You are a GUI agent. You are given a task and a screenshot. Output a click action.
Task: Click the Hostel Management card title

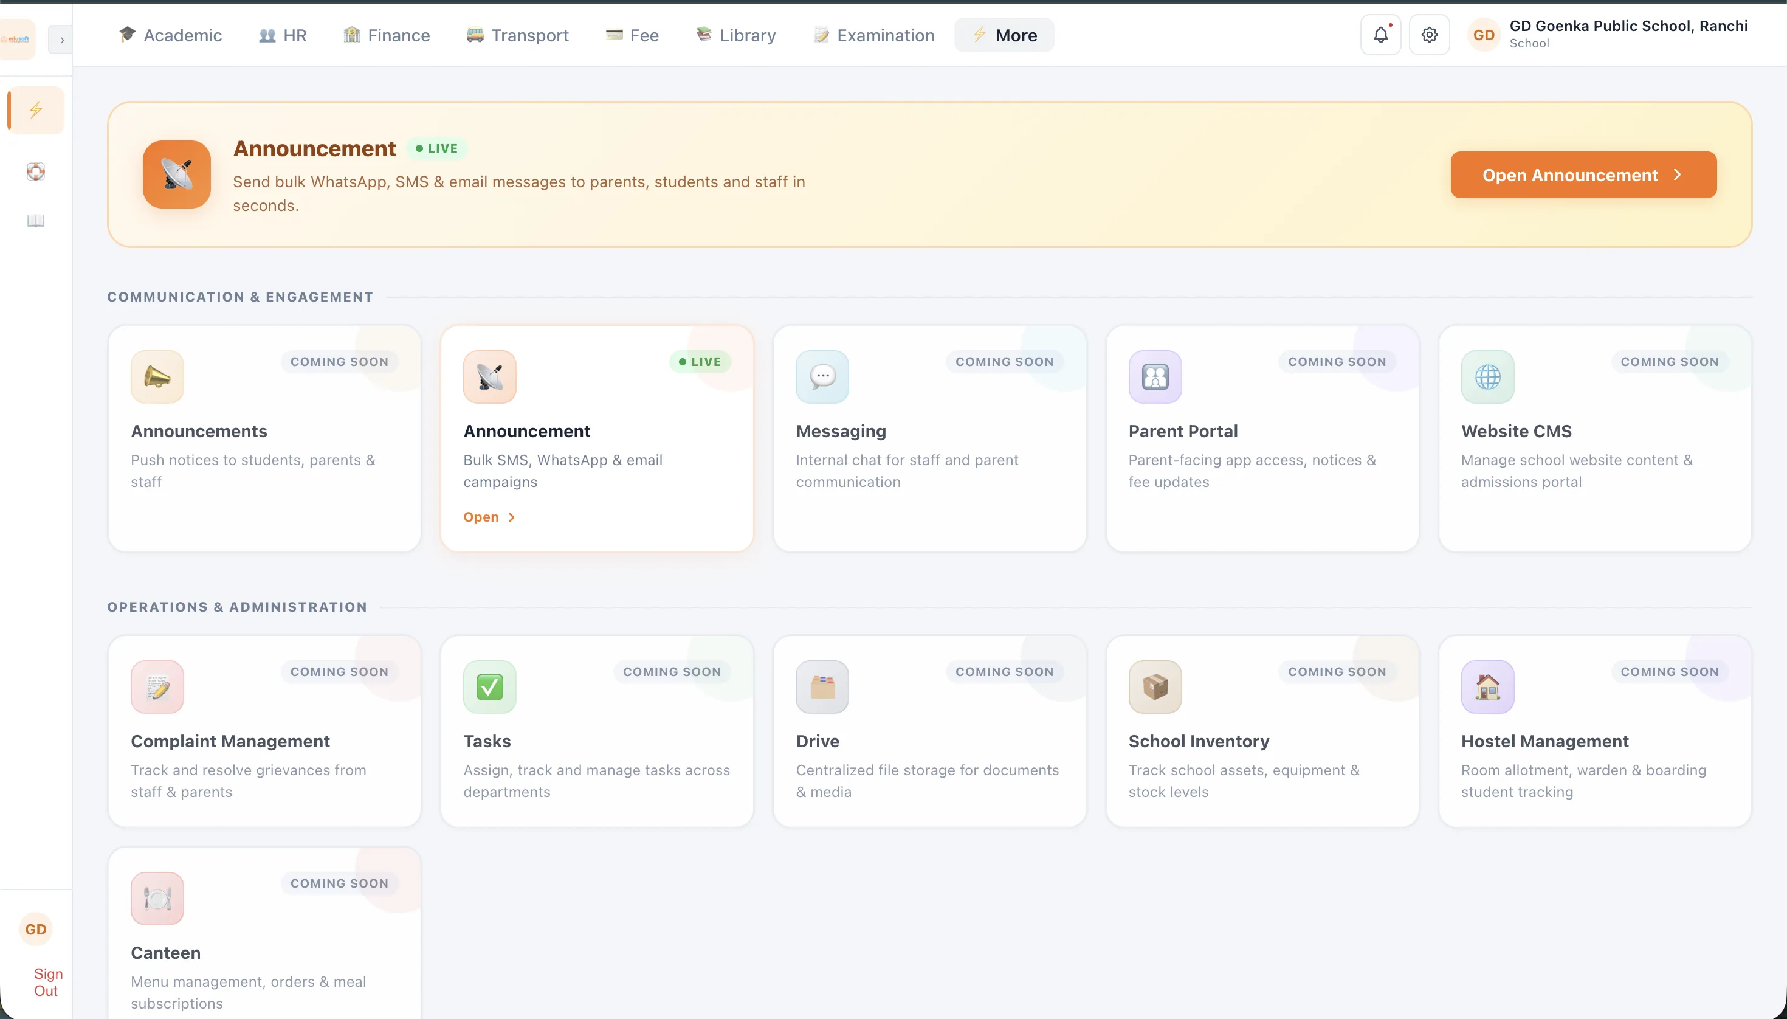click(x=1545, y=741)
